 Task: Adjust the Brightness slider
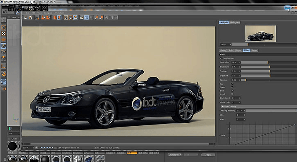point(268,67)
